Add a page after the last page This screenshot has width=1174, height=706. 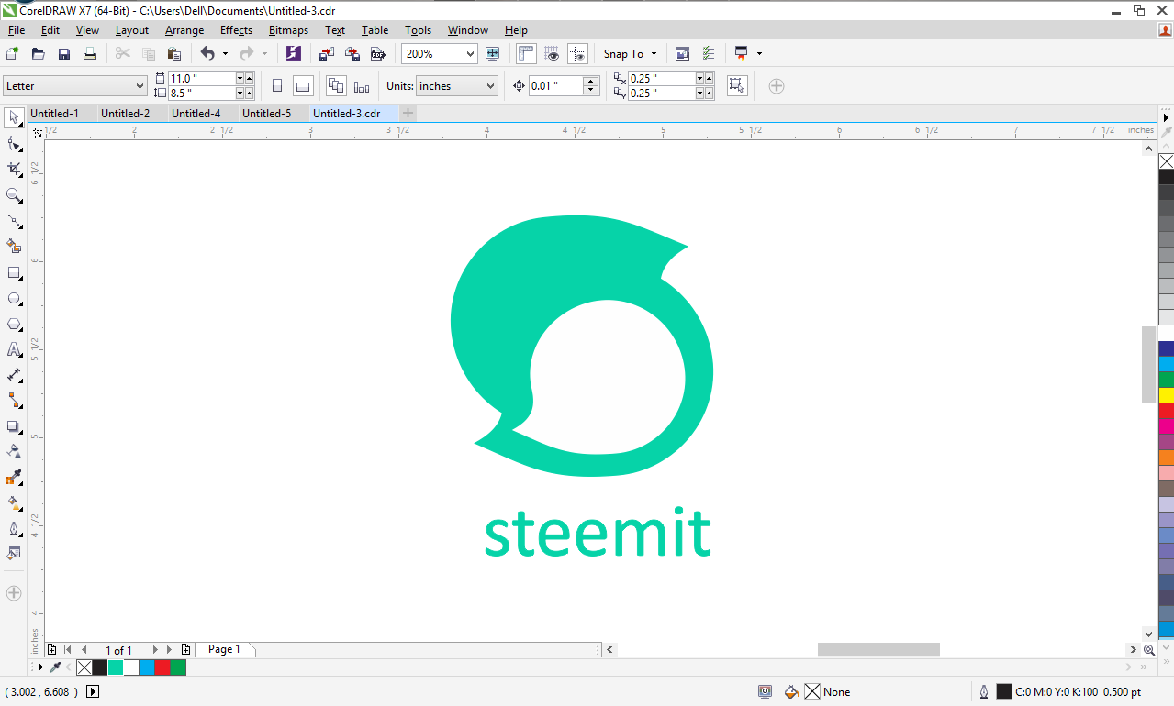tap(186, 650)
